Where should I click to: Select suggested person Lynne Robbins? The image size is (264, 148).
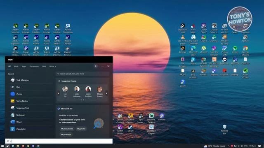[x=88, y=92]
